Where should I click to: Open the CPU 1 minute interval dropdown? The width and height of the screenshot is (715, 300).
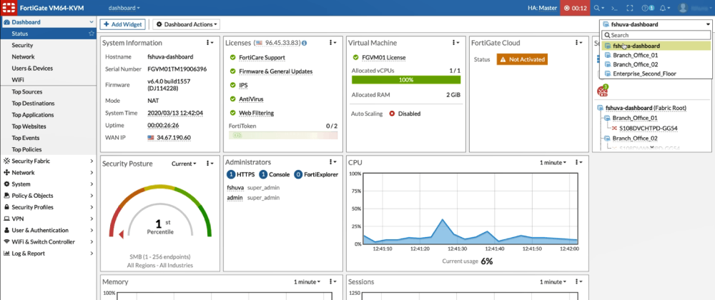pos(553,164)
